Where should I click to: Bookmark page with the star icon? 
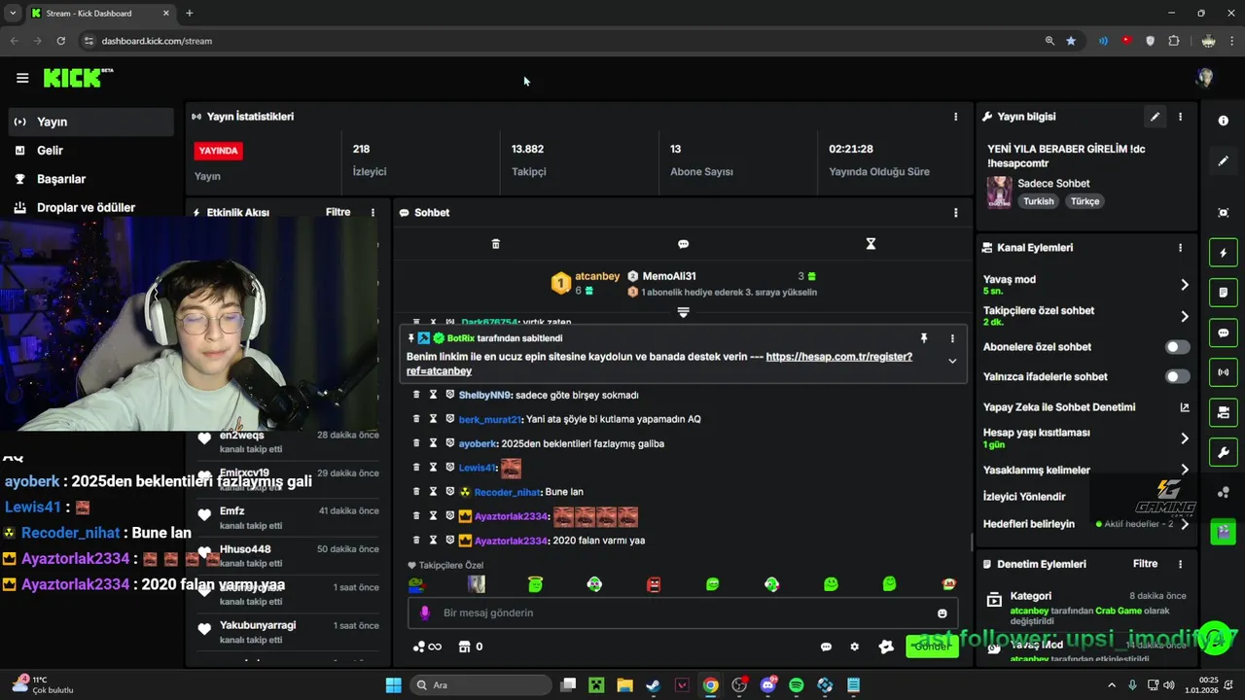1071,41
